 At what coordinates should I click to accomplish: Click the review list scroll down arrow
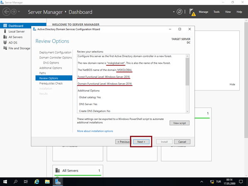(187, 111)
